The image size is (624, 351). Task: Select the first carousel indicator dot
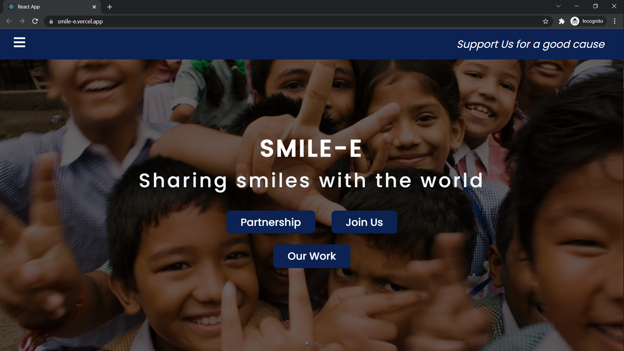point(307,343)
